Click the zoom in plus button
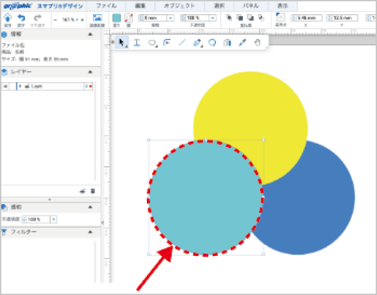 coord(83,20)
